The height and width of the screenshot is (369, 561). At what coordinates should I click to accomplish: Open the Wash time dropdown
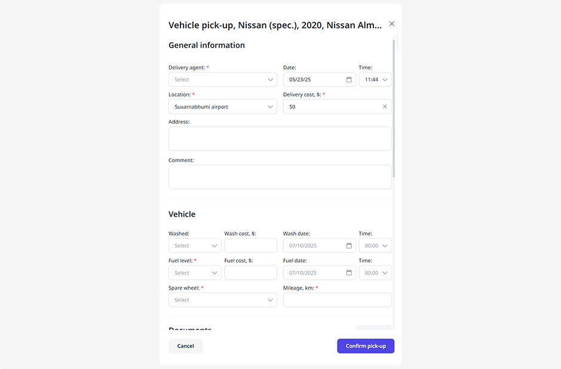click(375, 245)
